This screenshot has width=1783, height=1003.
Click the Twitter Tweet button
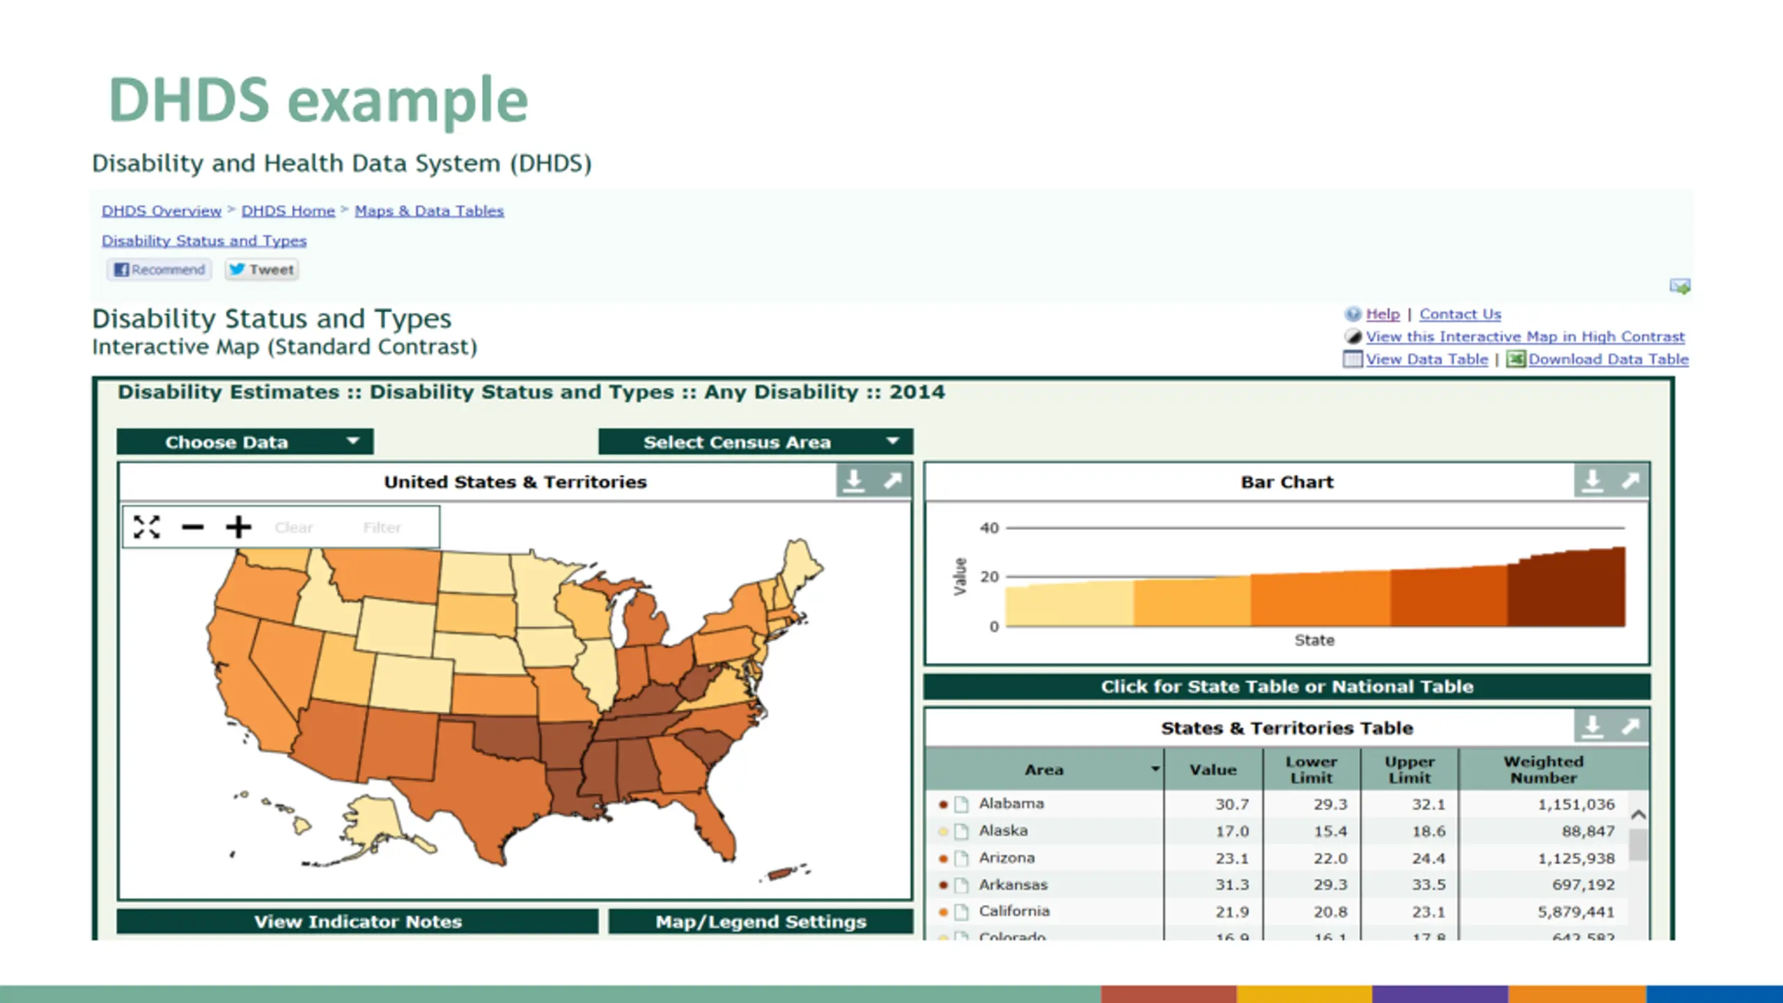[262, 270]
